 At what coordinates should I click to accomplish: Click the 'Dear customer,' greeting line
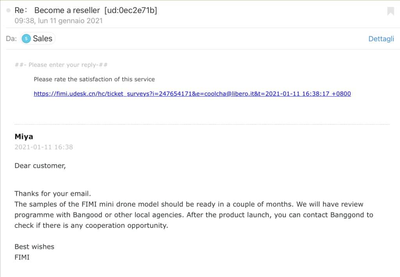pyautogui.click(x=40, y=166)
